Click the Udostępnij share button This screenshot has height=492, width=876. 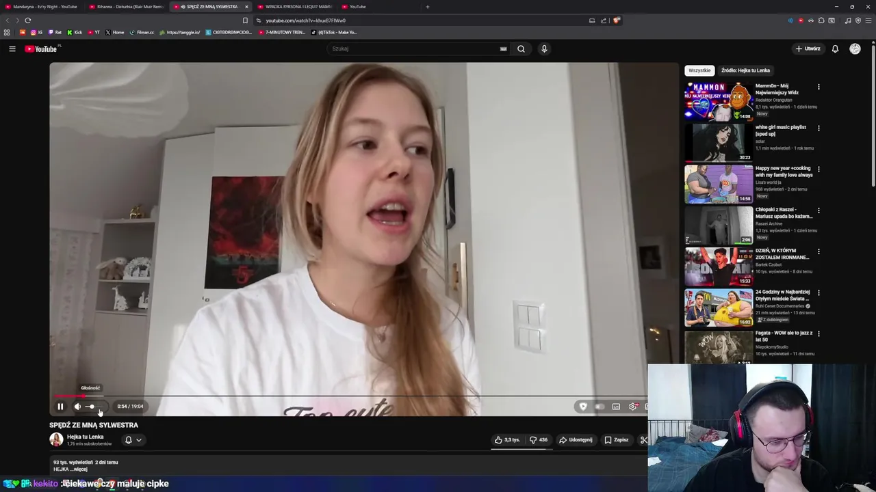coord(576,440)
